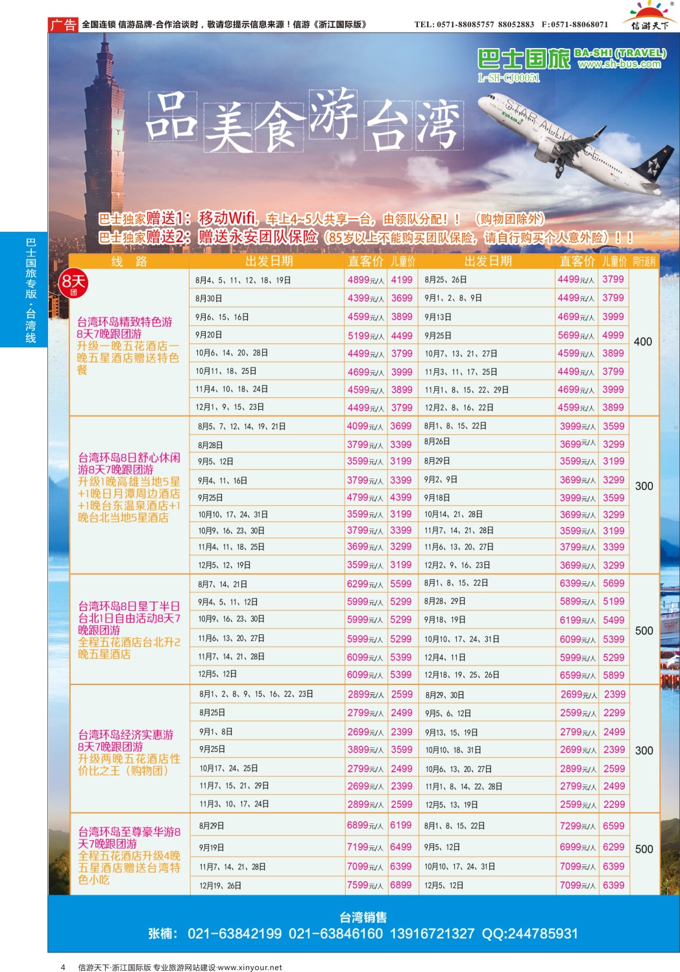Click date cell 8月30日

pos(208,299)
